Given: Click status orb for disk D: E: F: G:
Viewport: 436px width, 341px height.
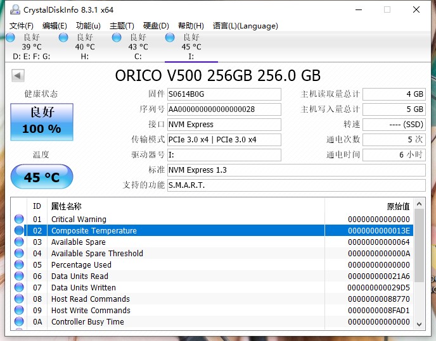Looking at the screenshot, I should (10, 38).
